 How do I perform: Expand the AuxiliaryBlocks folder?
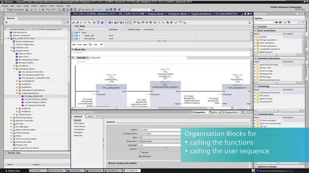pyautogui.click(x=17, y=81)
